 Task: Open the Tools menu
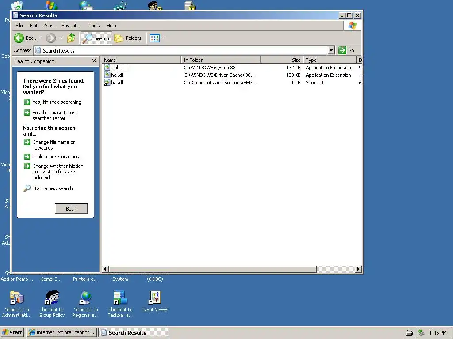pyautogui.click(x=94, y=26)
